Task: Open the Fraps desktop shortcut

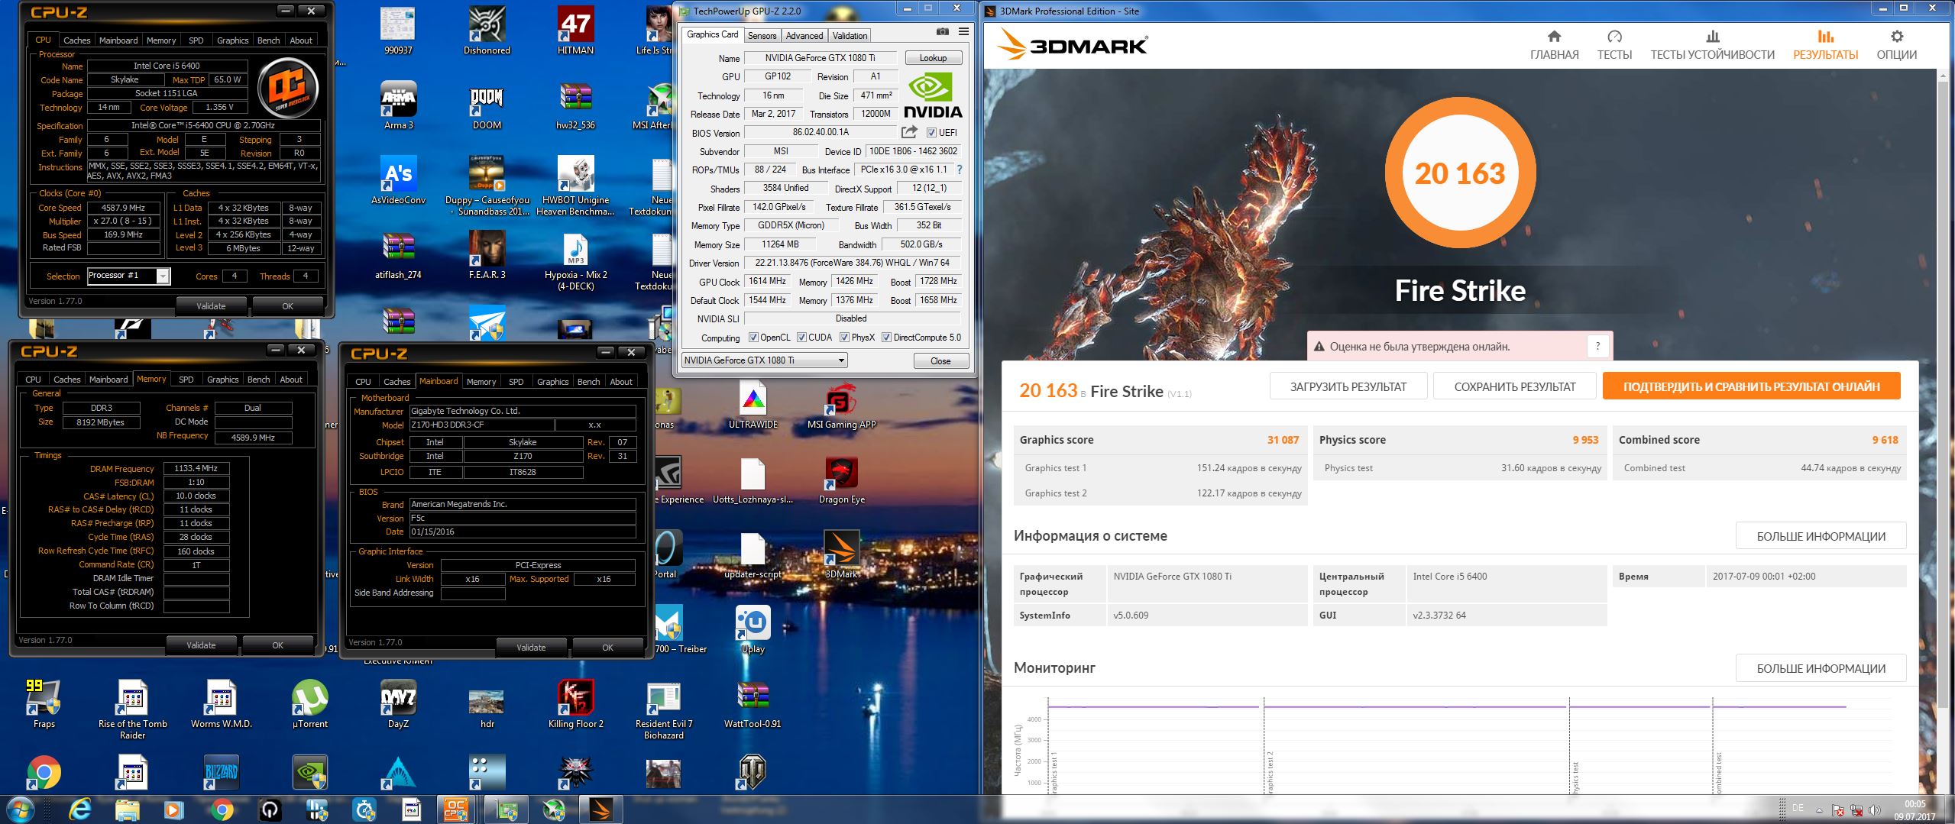Action: point(44,703)
